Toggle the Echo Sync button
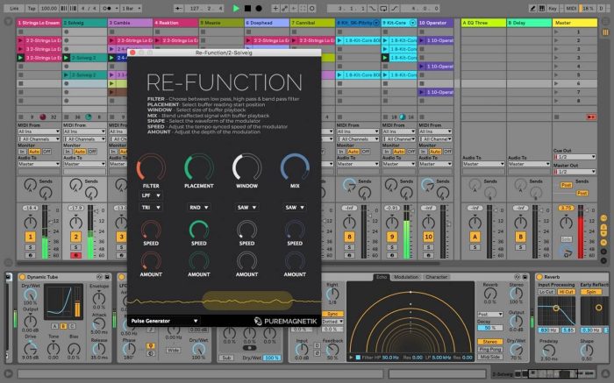614x383 pixels. (x=332, y=314)
